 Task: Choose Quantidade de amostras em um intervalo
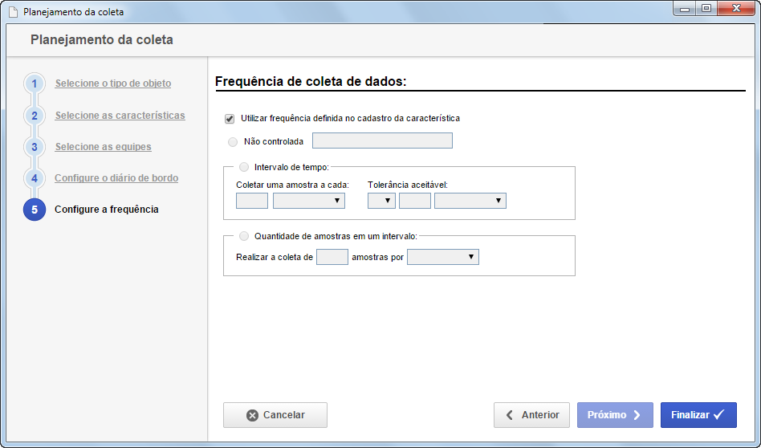(244, 236)
